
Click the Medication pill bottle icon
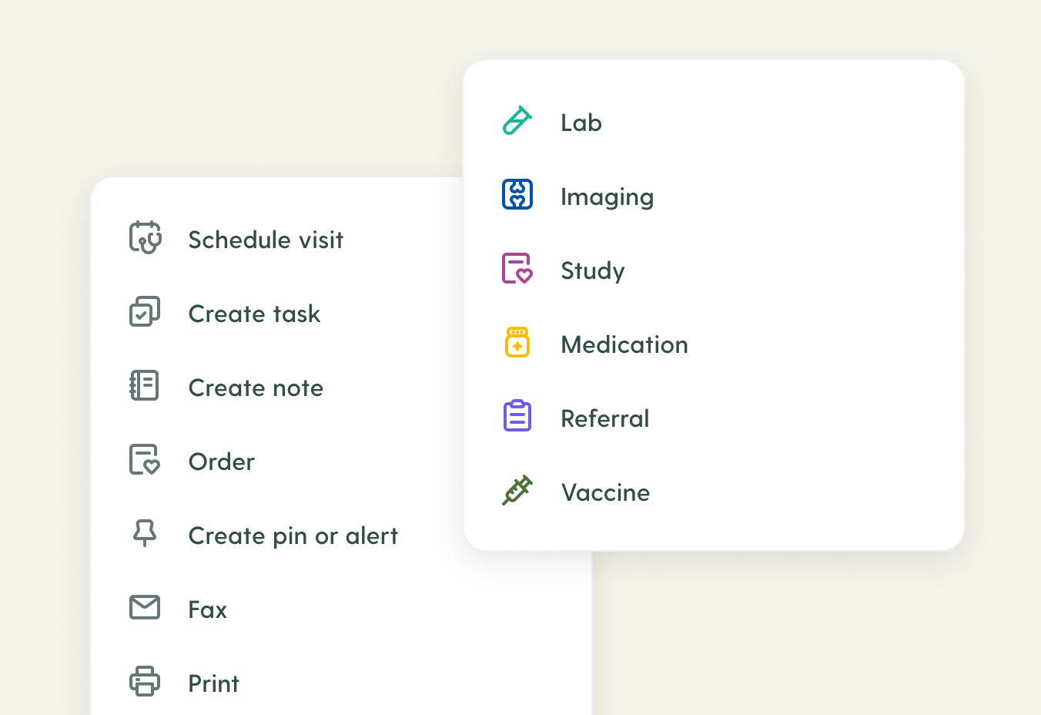point(517,341)
